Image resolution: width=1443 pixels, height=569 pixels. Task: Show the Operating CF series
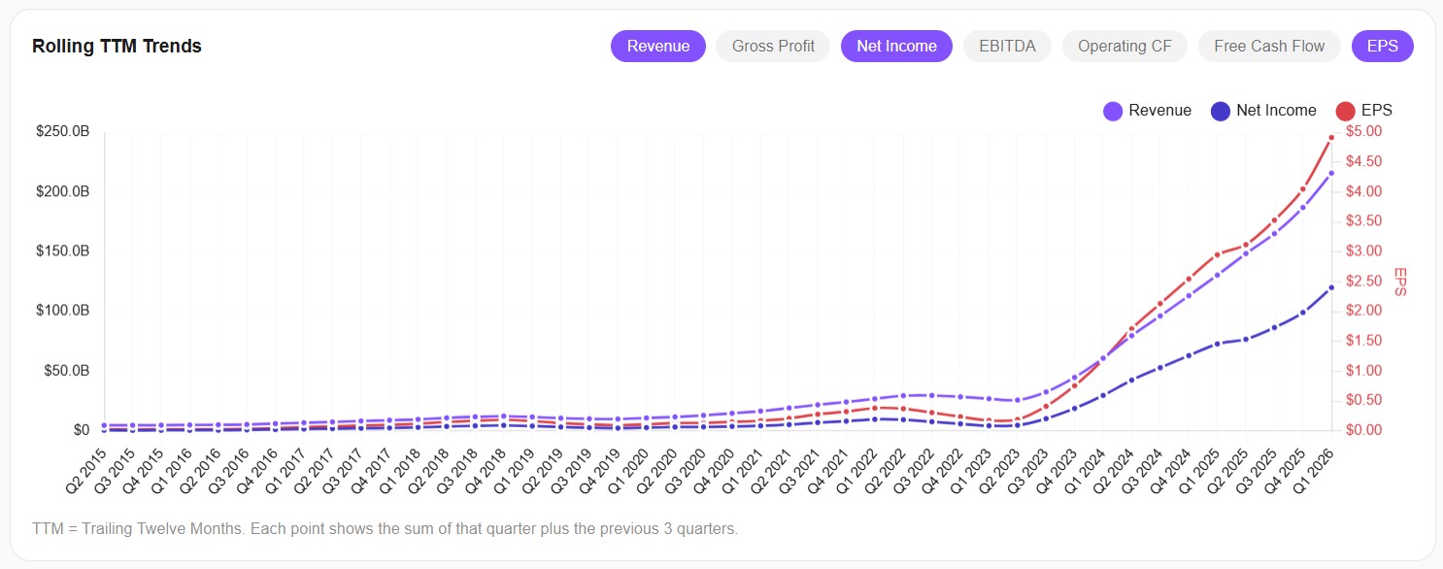tap(1124, 46)
